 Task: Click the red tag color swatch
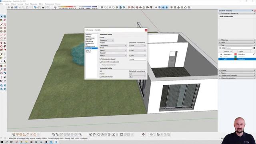[236, 54]
